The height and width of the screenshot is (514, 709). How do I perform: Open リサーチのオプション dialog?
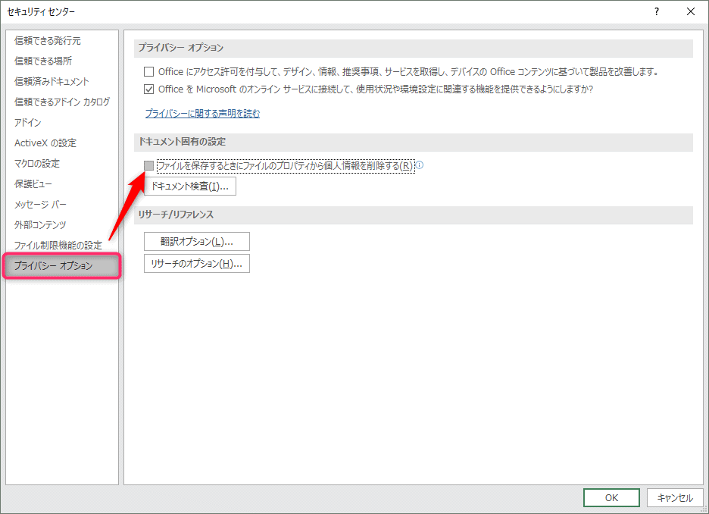(197, 264)
